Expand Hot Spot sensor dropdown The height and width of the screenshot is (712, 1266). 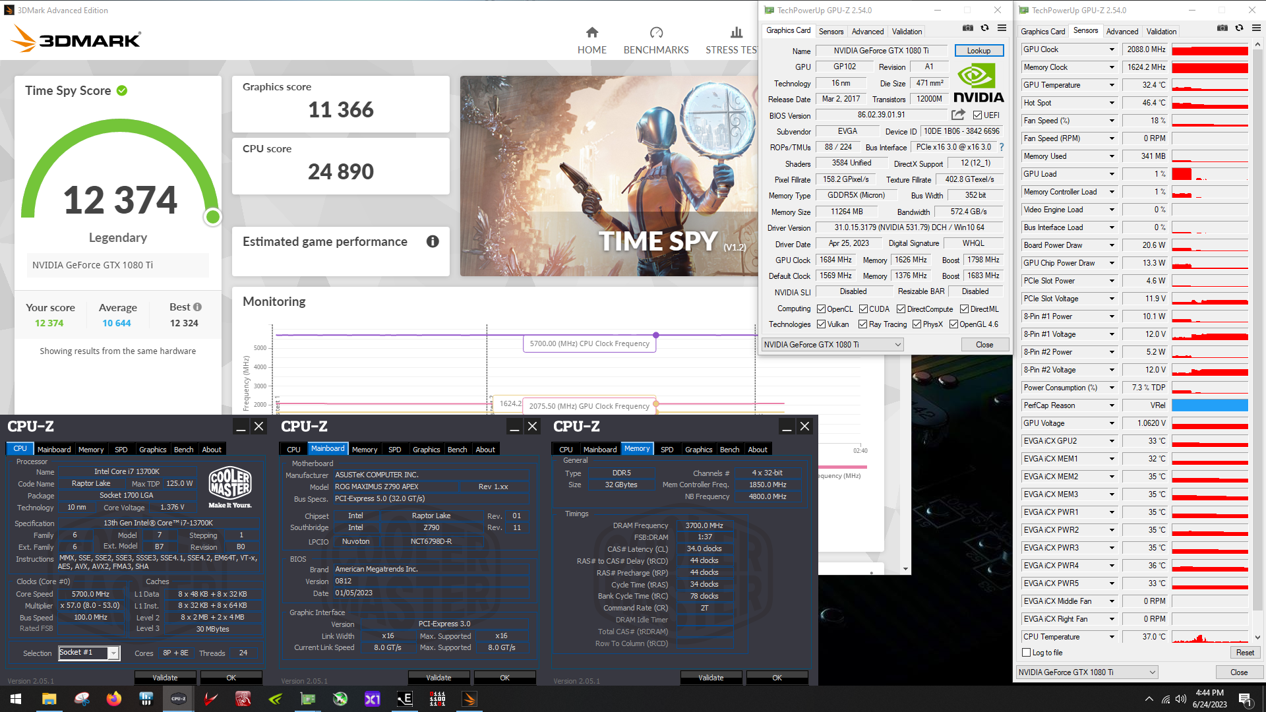point(1112,103)
